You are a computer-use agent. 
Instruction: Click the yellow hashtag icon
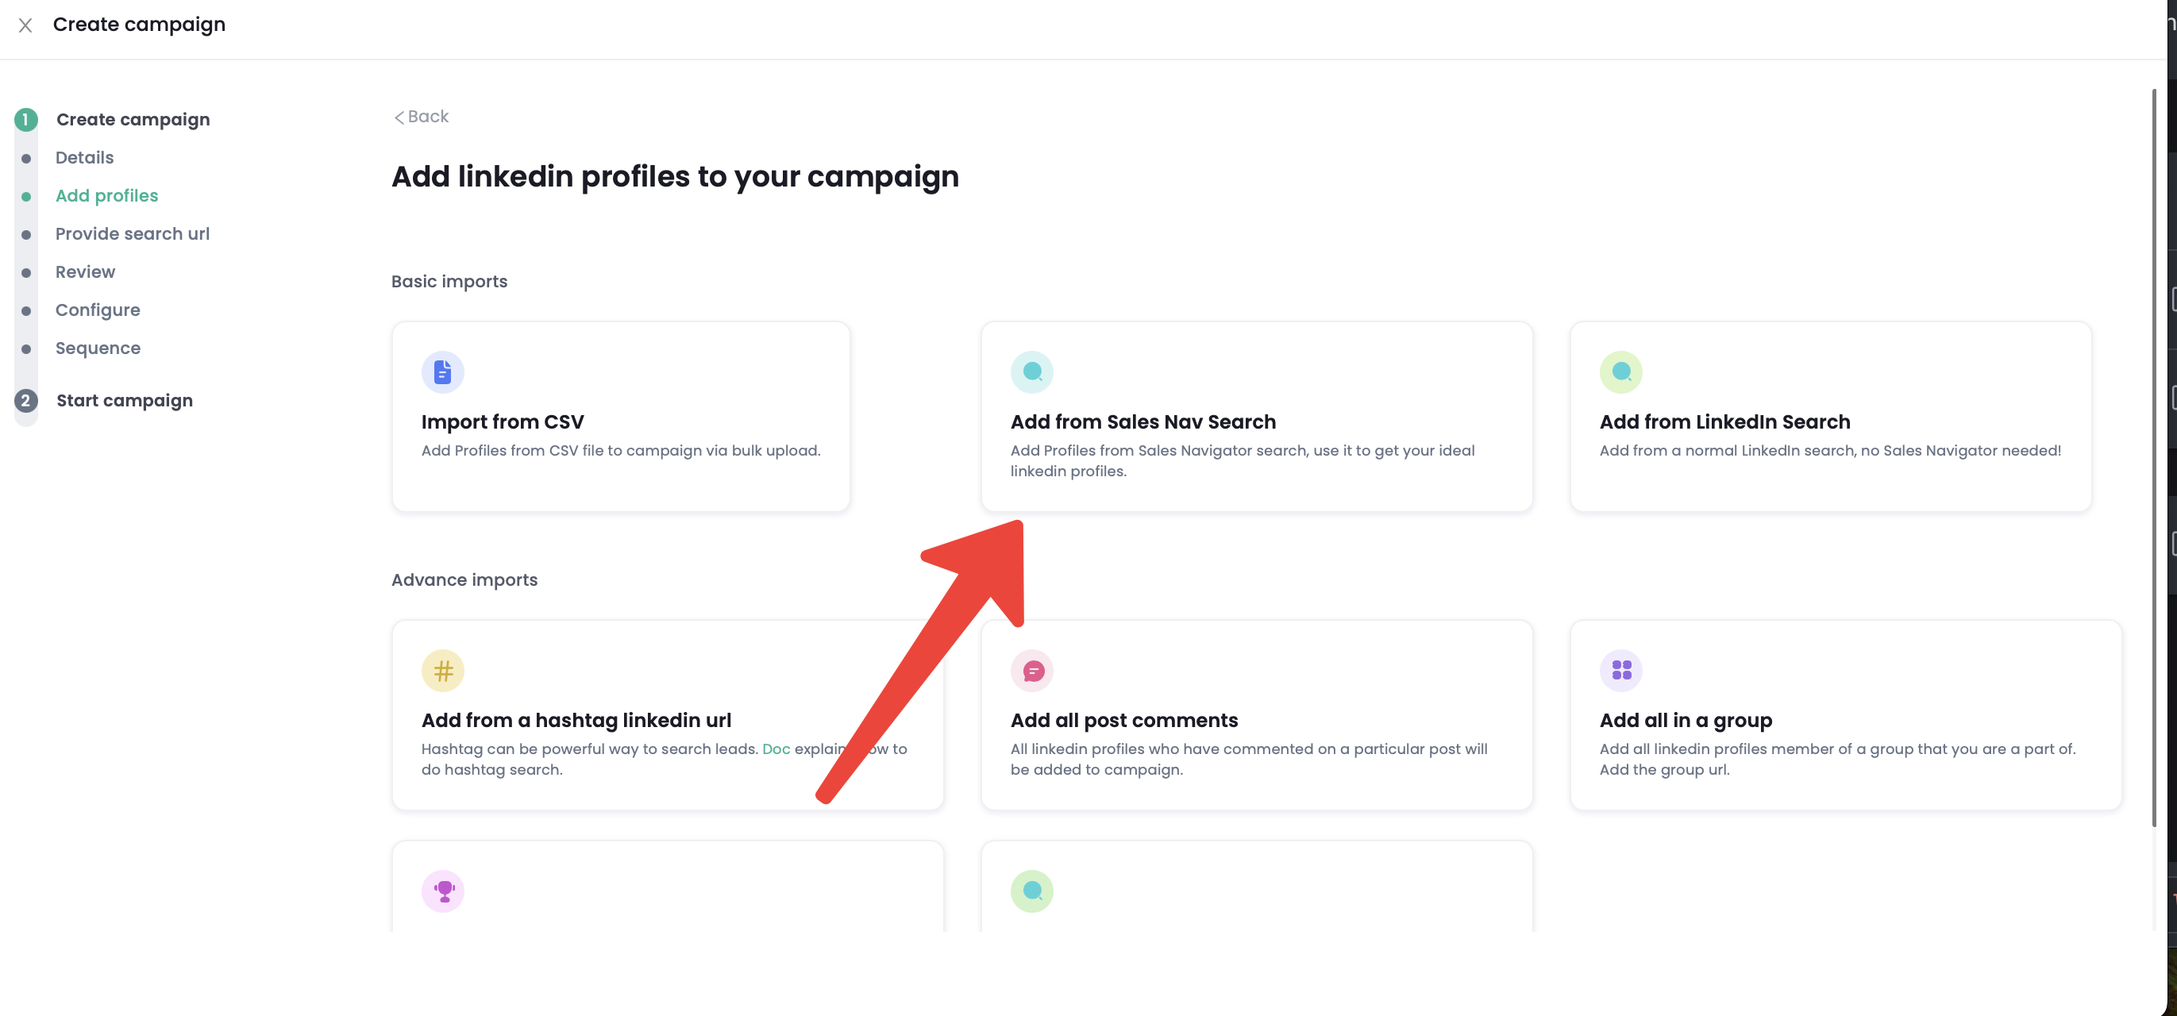(442, 671)
